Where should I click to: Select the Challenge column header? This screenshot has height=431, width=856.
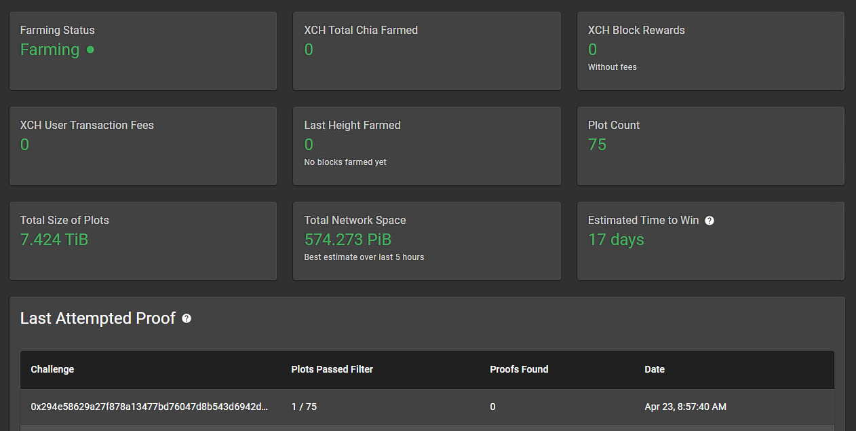tap(52, 369)
